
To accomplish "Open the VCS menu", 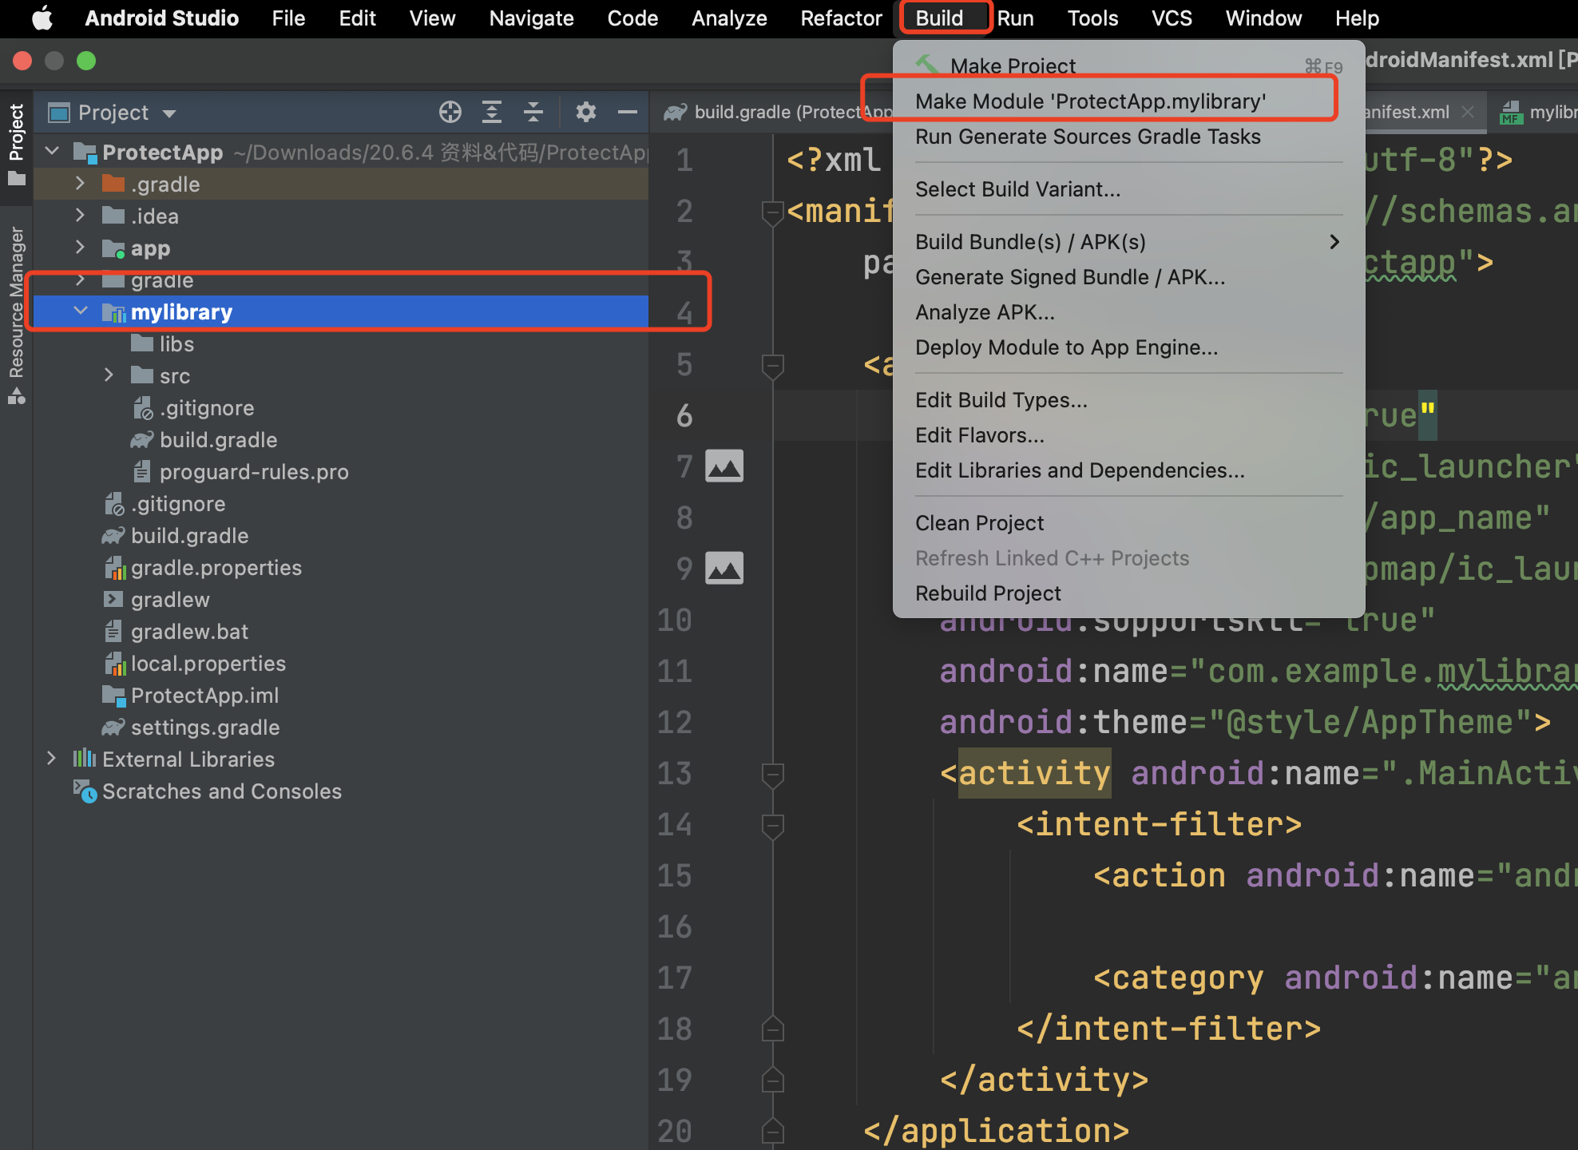I will point(1172,18).
